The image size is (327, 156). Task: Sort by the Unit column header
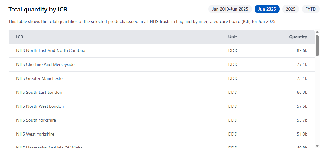coord(232,37)
